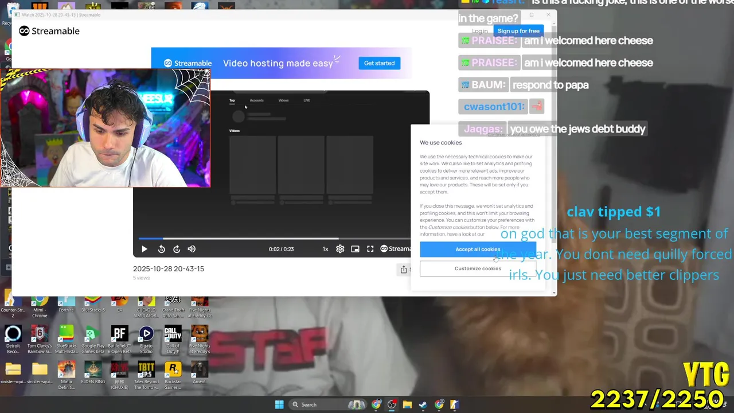Open Rockstar Games Launcher shortcut
The image size is (734, 413).
[x=173, y=375]
